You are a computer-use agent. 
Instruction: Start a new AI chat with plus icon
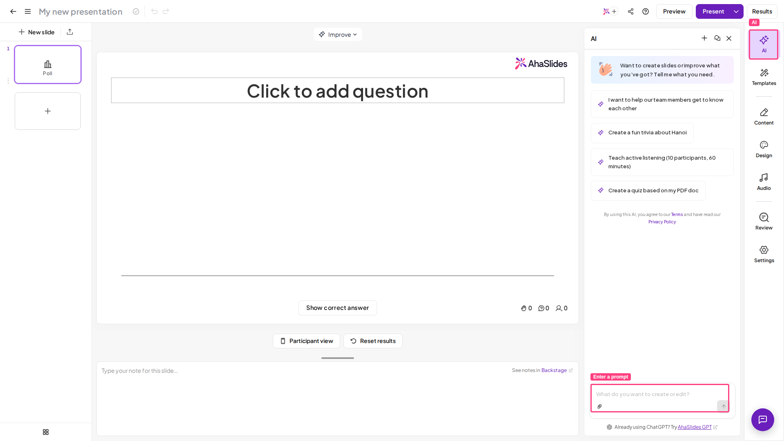coord(704,38)
